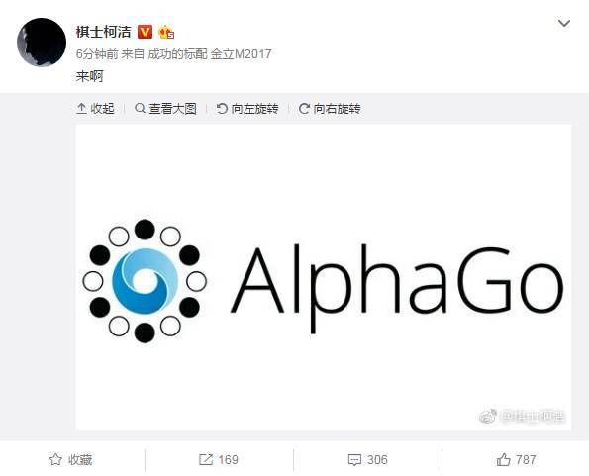589x476 pixels.
Task: Click the membership crown badge icon
Action: click(166, 33)
